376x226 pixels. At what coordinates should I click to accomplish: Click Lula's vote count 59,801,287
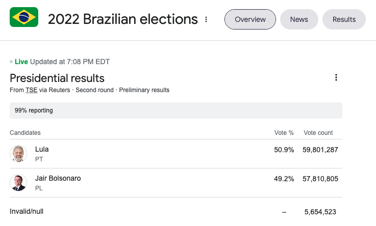tap(319, 150)
